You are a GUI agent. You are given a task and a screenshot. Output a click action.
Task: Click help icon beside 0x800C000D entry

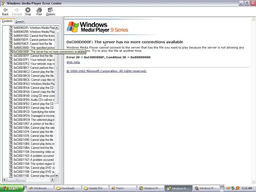coord(11,48)
